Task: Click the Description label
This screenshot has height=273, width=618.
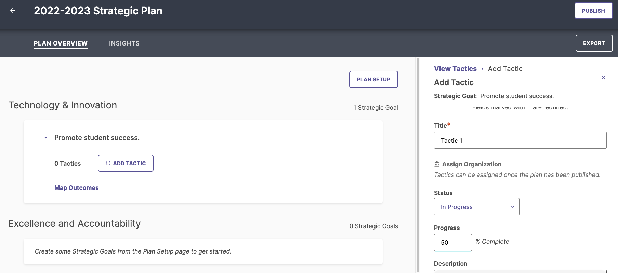Action: [x=450, y=264]
